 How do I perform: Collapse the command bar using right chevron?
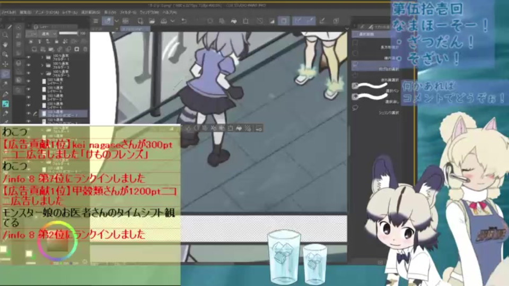pyautogui.click(x=347, y=29)
